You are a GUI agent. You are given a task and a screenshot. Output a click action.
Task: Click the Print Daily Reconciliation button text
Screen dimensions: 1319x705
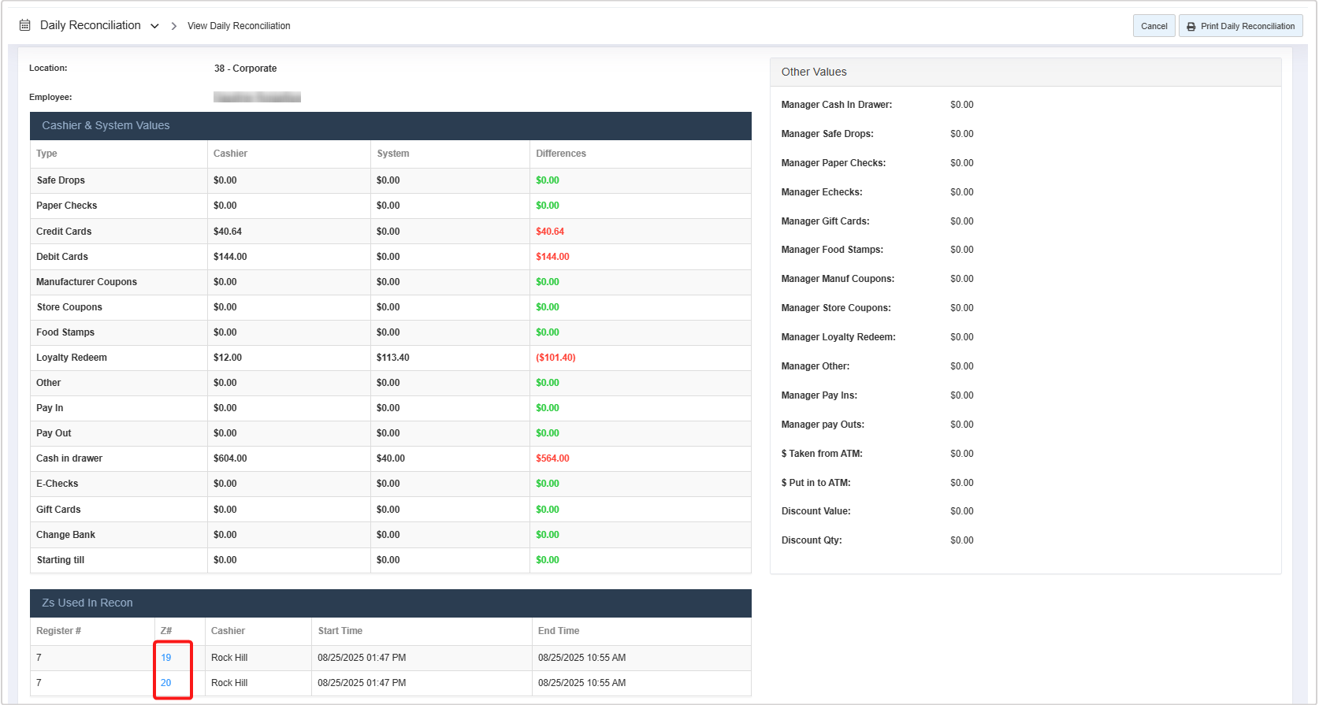[1247, 26]
